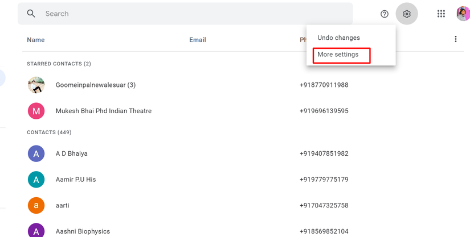Click the settings gear icon
The width and height of the screenshot is (470, 237).
407,14
